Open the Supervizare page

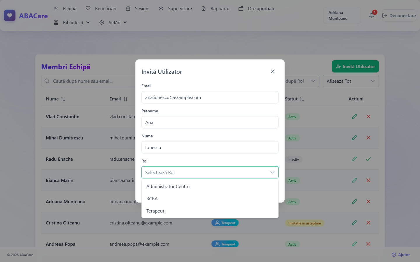point(175,8)
